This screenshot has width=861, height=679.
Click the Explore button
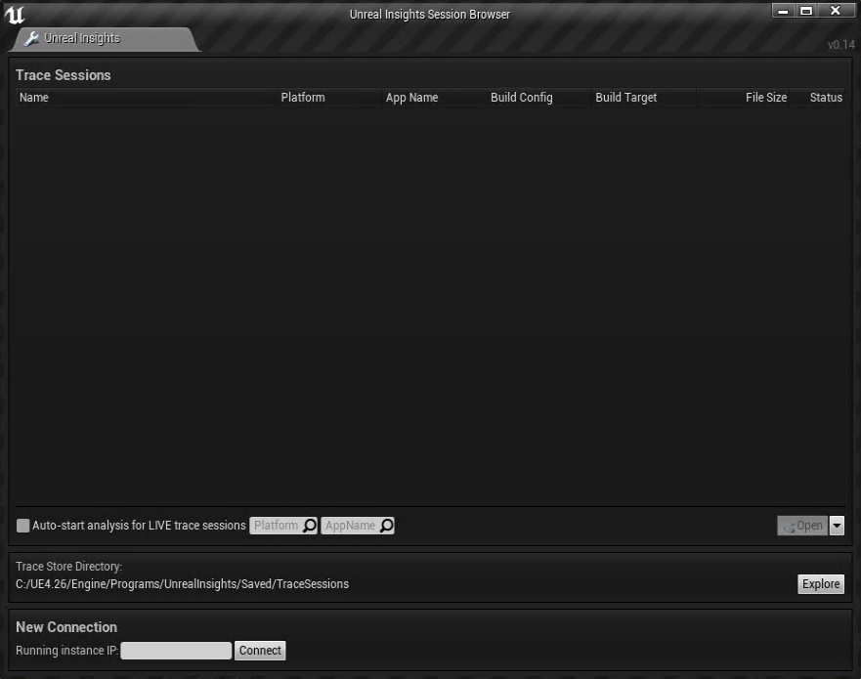click(821, 583)
